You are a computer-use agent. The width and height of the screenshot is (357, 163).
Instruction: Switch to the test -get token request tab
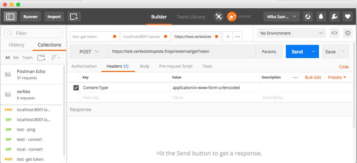(94, 36)
